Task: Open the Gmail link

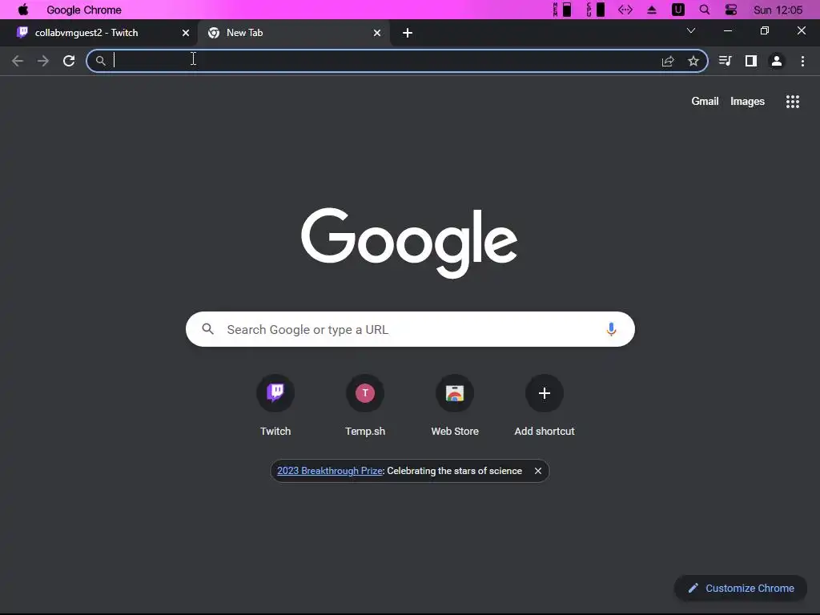Action: [x=705, y=102]
